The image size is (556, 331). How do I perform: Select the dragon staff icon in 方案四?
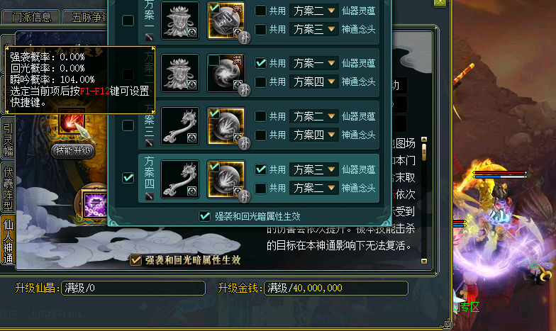coord(180,179)
